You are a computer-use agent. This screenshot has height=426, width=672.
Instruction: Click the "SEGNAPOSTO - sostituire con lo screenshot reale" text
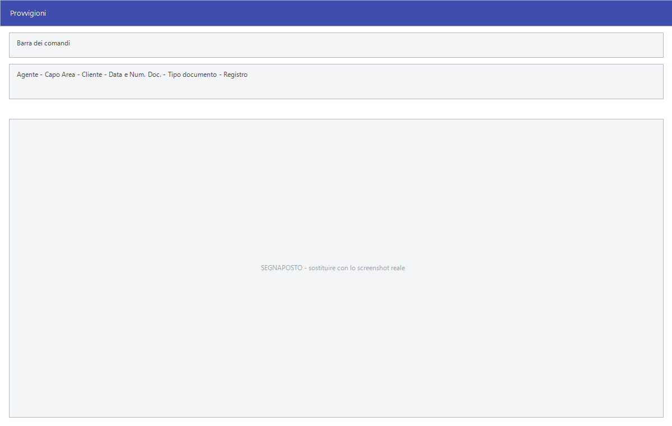pos(333,268)
